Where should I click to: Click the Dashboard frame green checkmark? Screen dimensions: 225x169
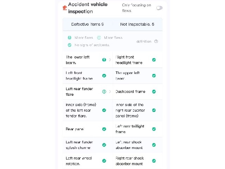point(154,92)
